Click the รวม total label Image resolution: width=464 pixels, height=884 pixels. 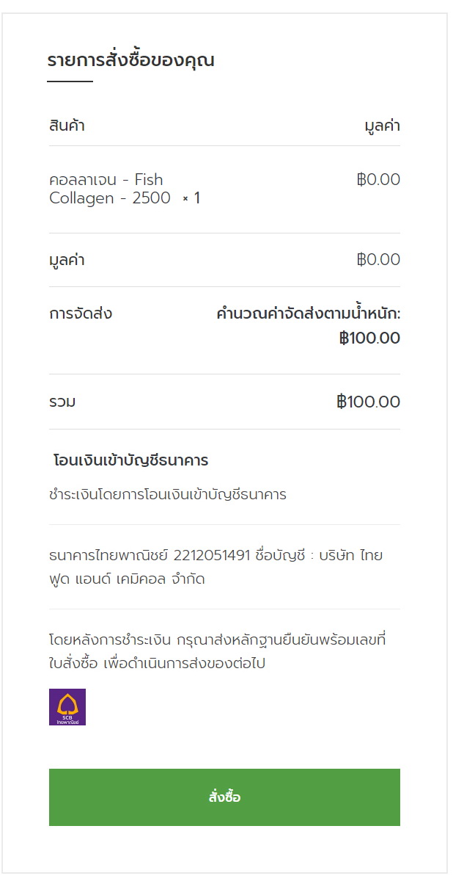tap(62, 402)
